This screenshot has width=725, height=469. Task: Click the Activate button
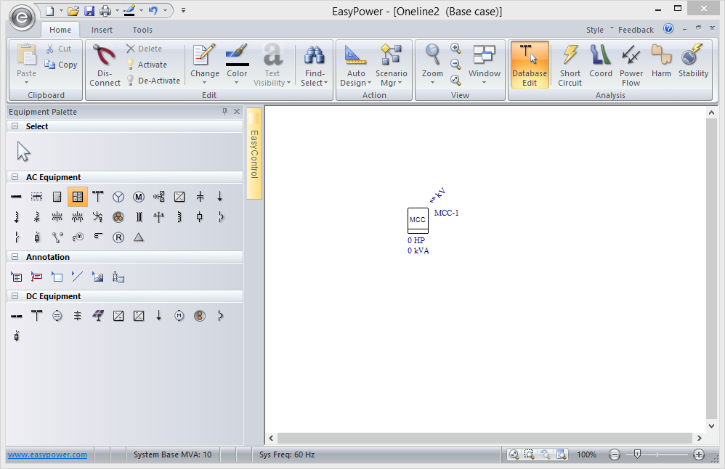147,65
